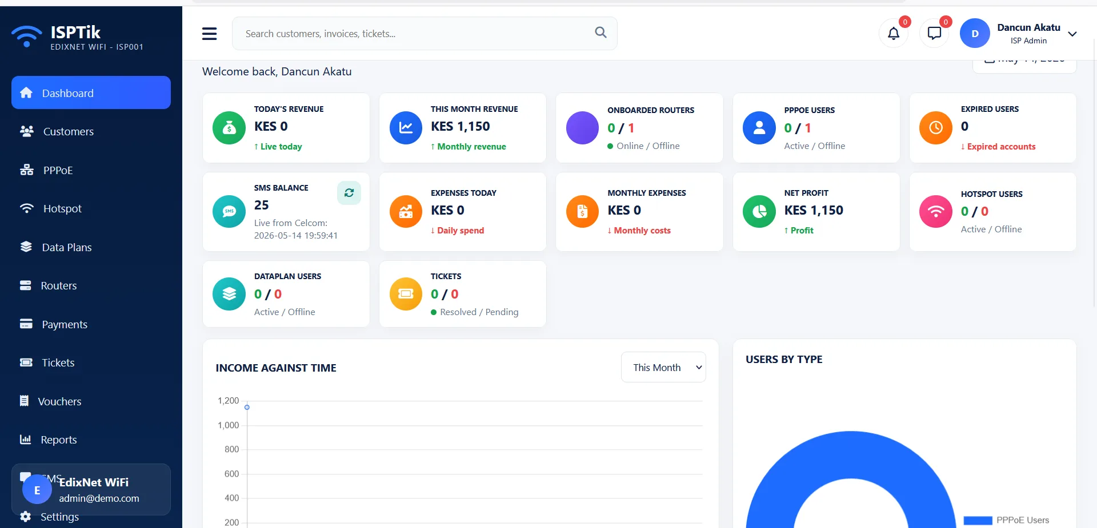Screen dimensions: 1097x528
Task: Click the KES 1,150 month revenue value
Action: pyautogui.click(x=460, y=126)
